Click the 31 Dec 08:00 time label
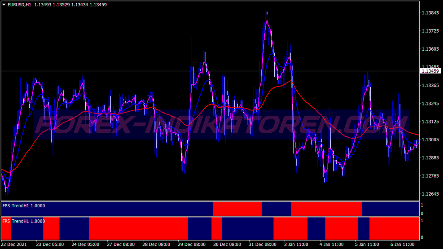The height and width of the screenshot is (249, 443). pos(263,245)
